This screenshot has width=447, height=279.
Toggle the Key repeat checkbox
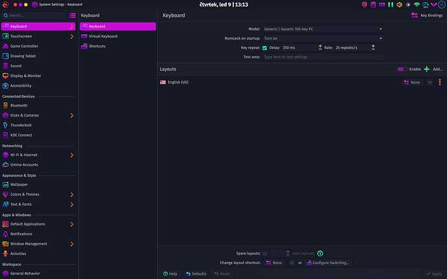(264, 48)
